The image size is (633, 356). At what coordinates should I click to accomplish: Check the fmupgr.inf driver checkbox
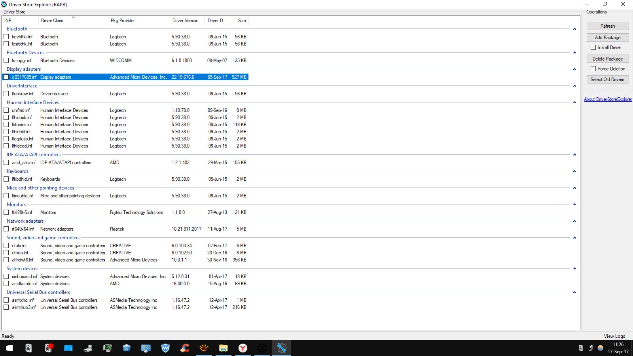(x=6, y=61)
